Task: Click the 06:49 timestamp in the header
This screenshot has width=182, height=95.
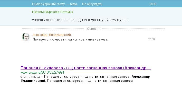Action: [153, 4]
